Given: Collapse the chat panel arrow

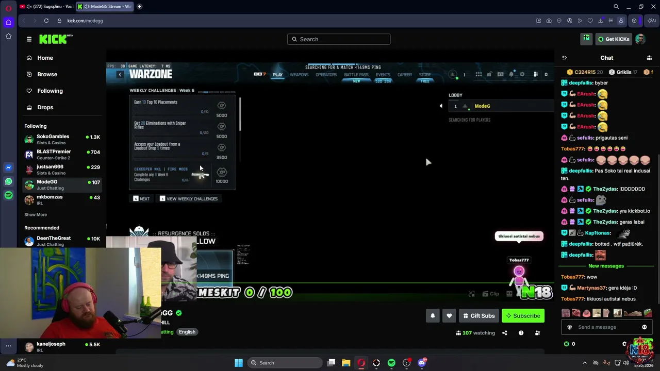Looking at the screenshot, I should [564, 58].
